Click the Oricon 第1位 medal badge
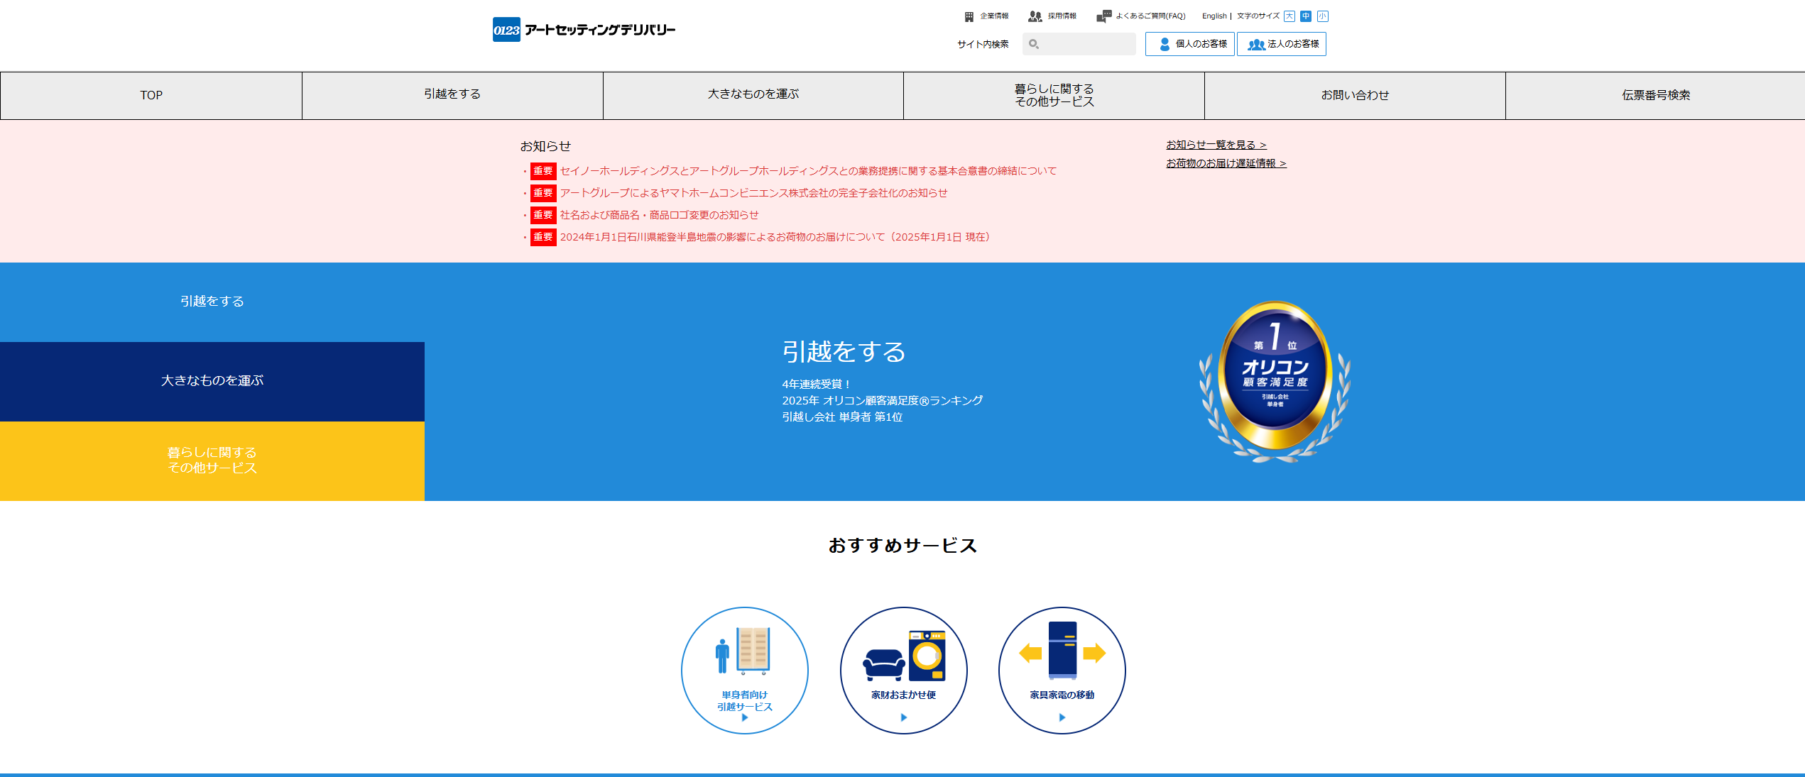 pyautogui.click(x=1275, y=382)
